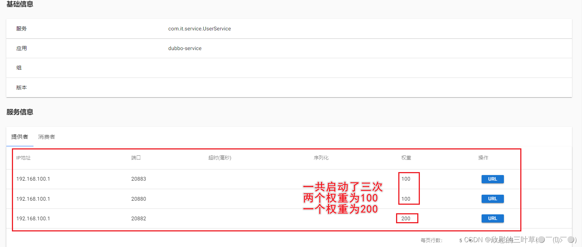The width and height of the screenshot is (582, 247).
Task: Select port value 20880
Action: coord(139,199)
